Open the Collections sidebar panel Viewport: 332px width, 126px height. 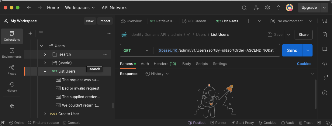click(12, 36)
